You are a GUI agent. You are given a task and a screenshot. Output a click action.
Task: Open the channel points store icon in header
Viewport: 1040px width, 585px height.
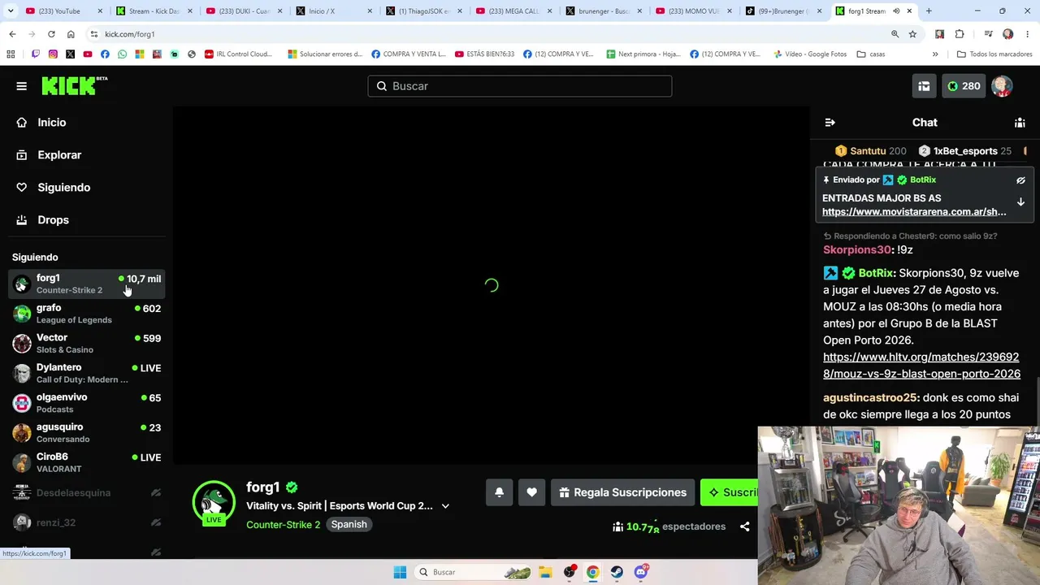(x=924, y=86)
